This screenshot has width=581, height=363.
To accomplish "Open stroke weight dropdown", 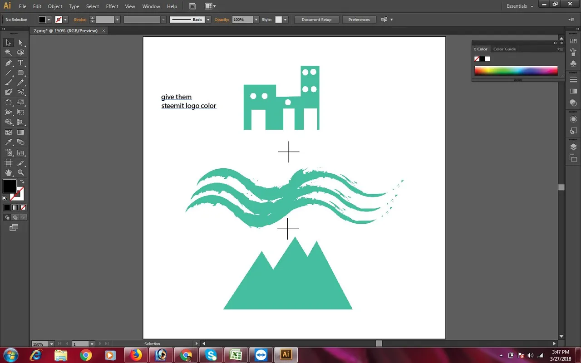I will pos(117,20).
